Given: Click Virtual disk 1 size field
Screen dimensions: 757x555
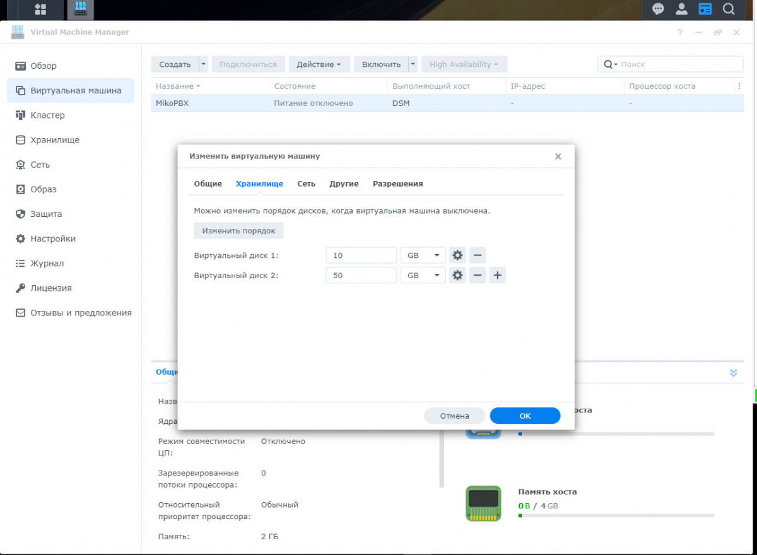Looking at the screenshot, I should click(x=361, y=255).
